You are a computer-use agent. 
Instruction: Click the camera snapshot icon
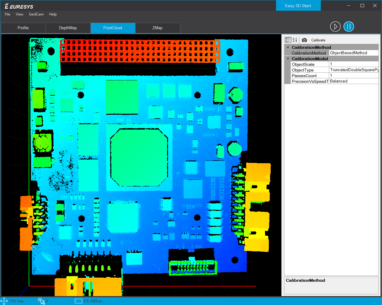(x=304, y=40)
